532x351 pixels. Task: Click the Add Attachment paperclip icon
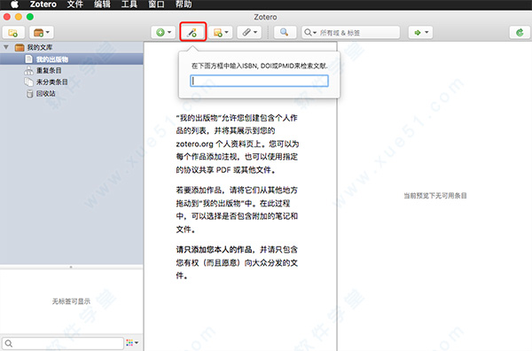[x=246, y=33]
